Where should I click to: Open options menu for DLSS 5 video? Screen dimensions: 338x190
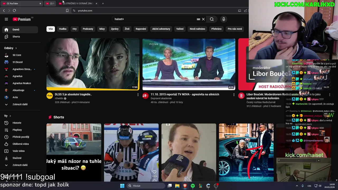[x=138, y=94]
